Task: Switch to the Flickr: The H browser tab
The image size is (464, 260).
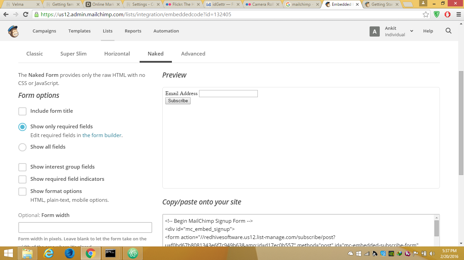Action: coord(182,4)
